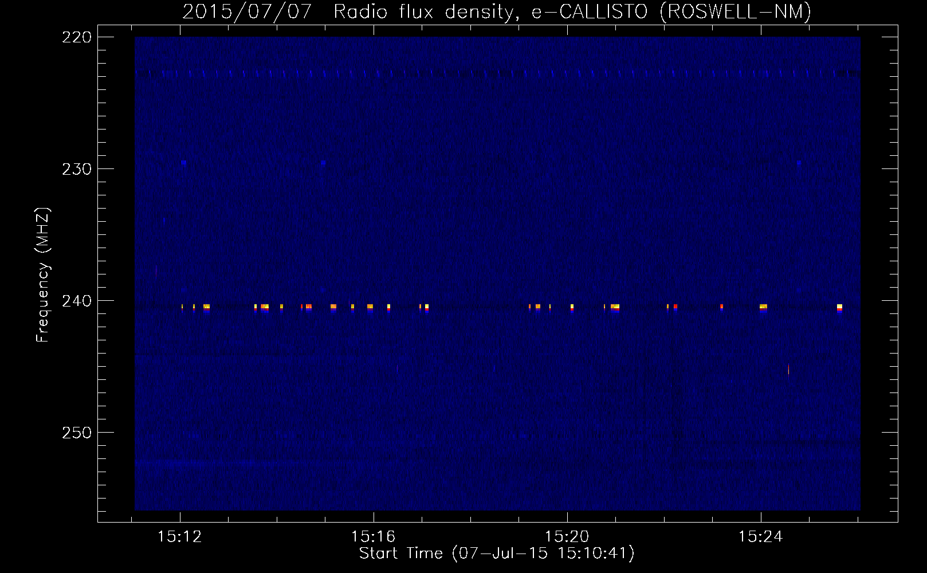Screen dimensions: 927x573
Task: Click the 2015/07/07 date in title
Action: (x=247, y=11)
